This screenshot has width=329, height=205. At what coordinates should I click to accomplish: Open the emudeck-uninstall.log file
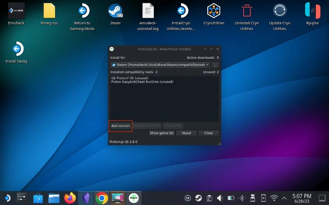[148, 17]
